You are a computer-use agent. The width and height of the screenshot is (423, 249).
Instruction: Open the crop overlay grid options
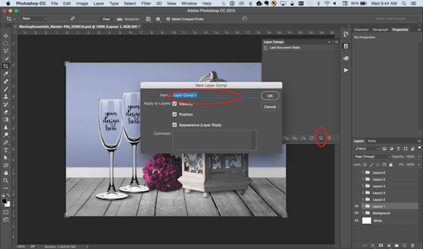148,19
